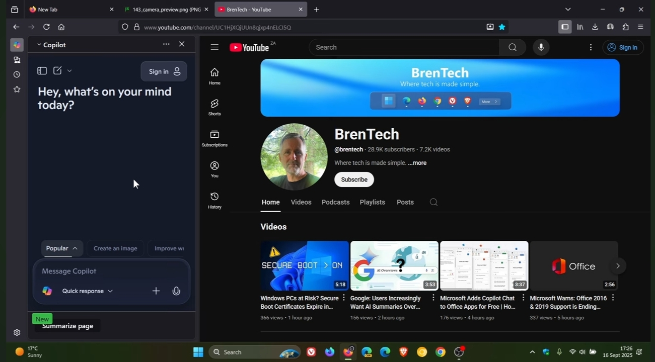The width and height of the screenshot is (655, 362).
Task: Open a new browser tab
Action: click(316, 10)
